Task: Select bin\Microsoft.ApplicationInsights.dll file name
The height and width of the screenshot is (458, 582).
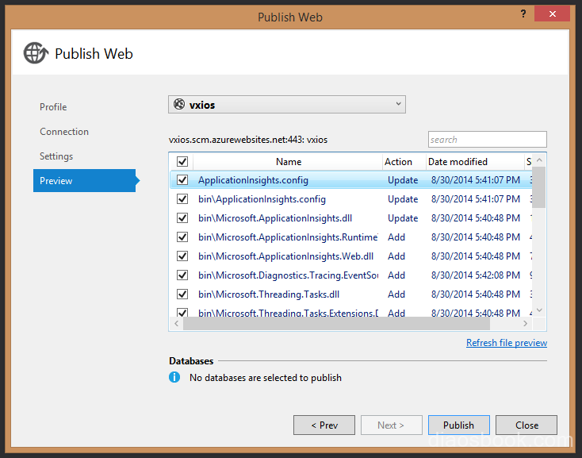Action: (x=275, y=218)
